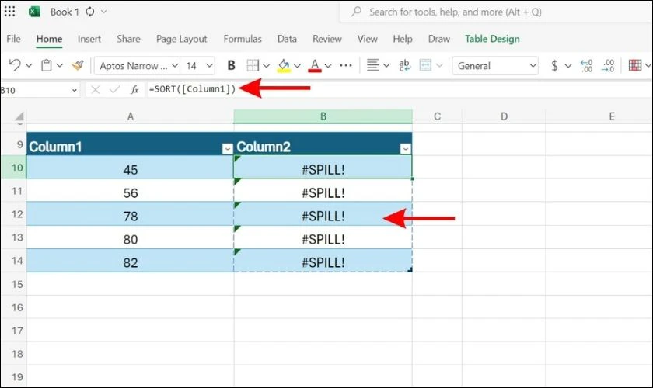Open the General number format dropdown
The width and height of the screenshot is (653, 388).
(496, 66)
